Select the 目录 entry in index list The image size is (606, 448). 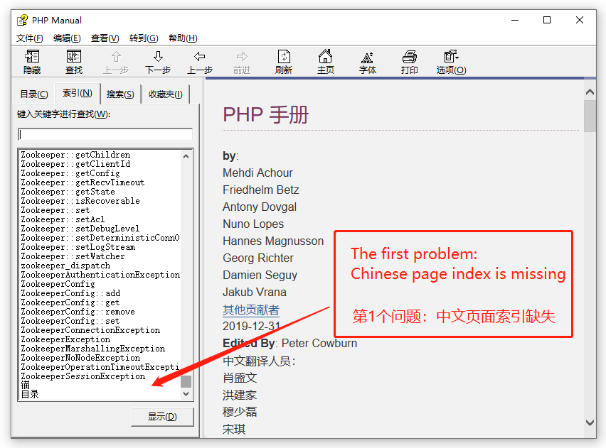point(30,394)
